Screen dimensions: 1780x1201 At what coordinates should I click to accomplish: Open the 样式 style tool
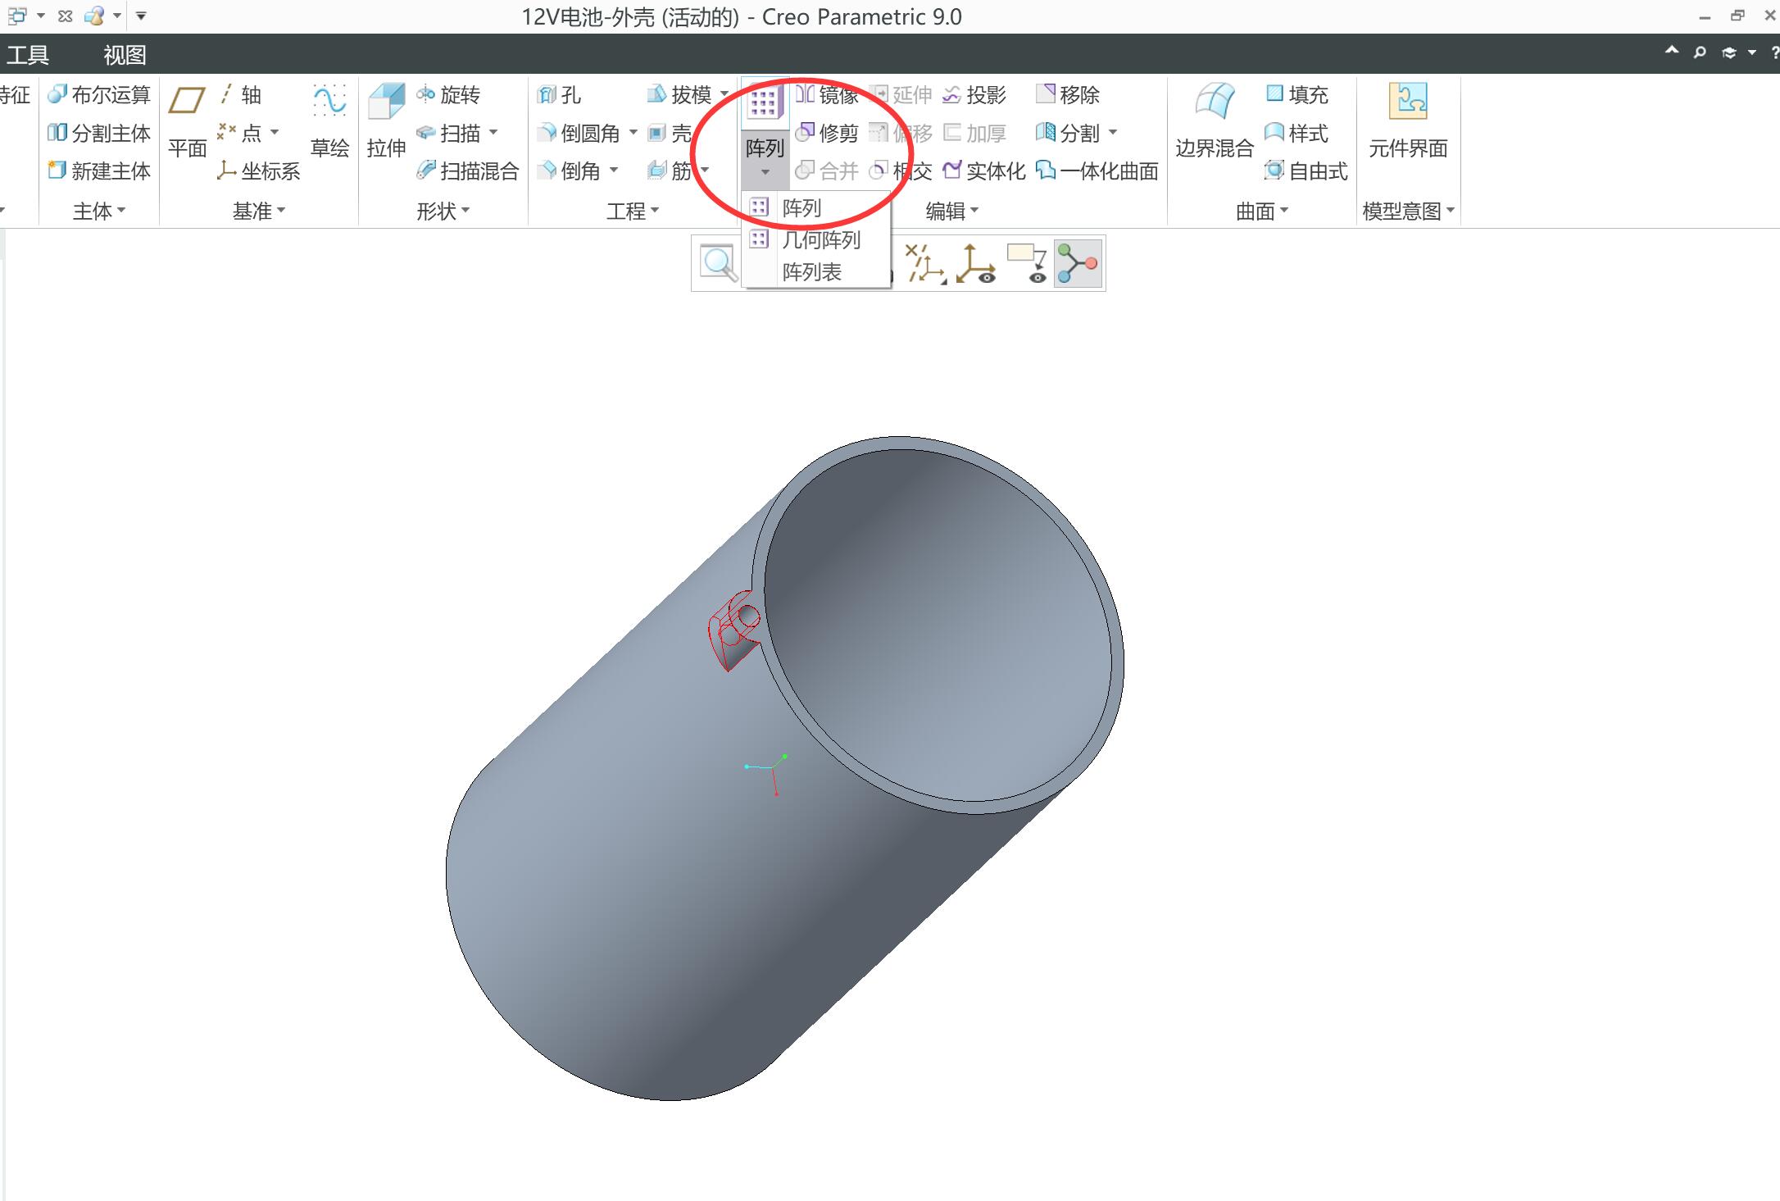(1296, 133)
